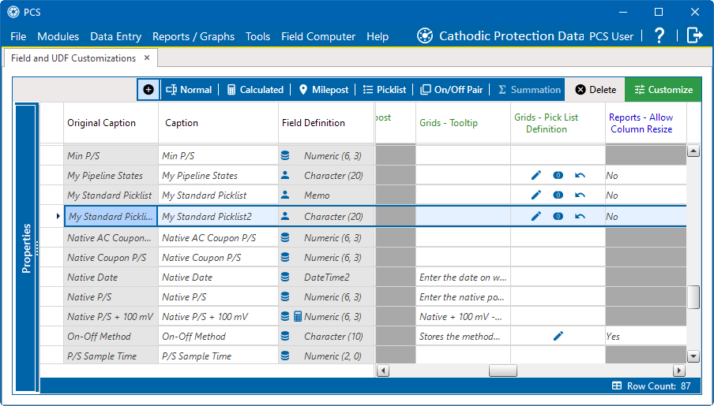Click the calculator icon for Native P/S + 100 mV
This screenshot has height=406, width=714.
[298, 316]
